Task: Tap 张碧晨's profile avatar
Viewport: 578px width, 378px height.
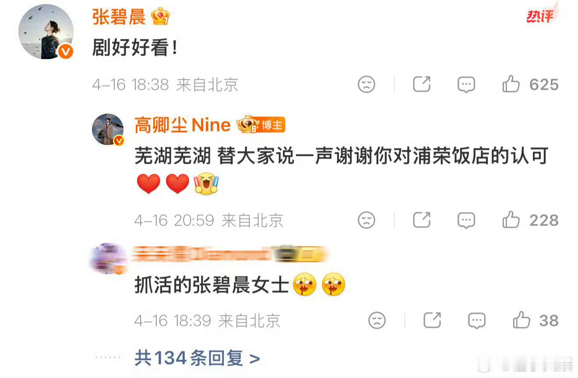Action: [46, 32]
